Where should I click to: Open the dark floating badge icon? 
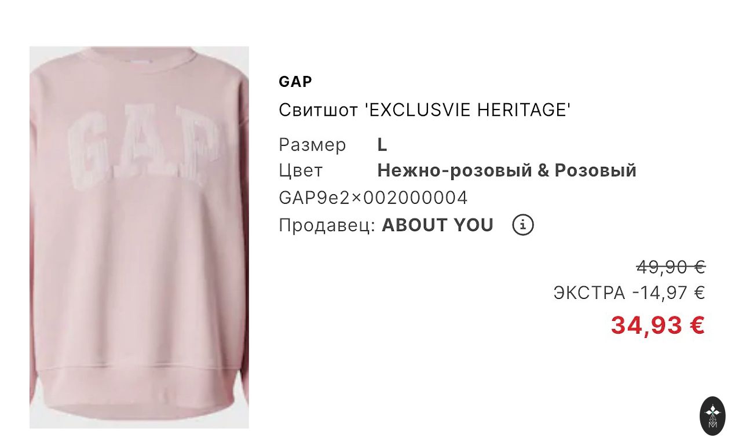coord(712,415)
